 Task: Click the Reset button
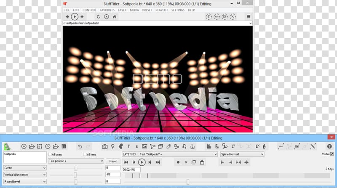click(x=113, y=161)
